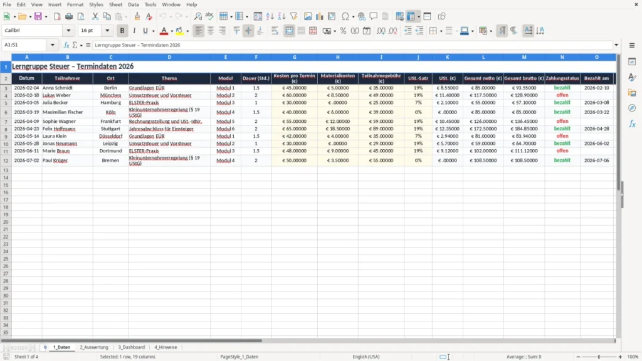Open the Tools menu
This screenshot has width=642, height=361.
coord(150,4)
